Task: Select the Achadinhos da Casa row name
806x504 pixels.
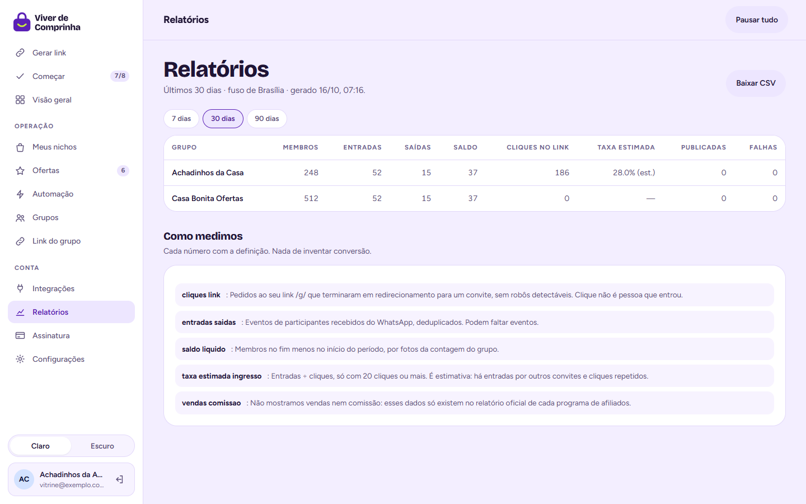Action: [x=208, y=172]
